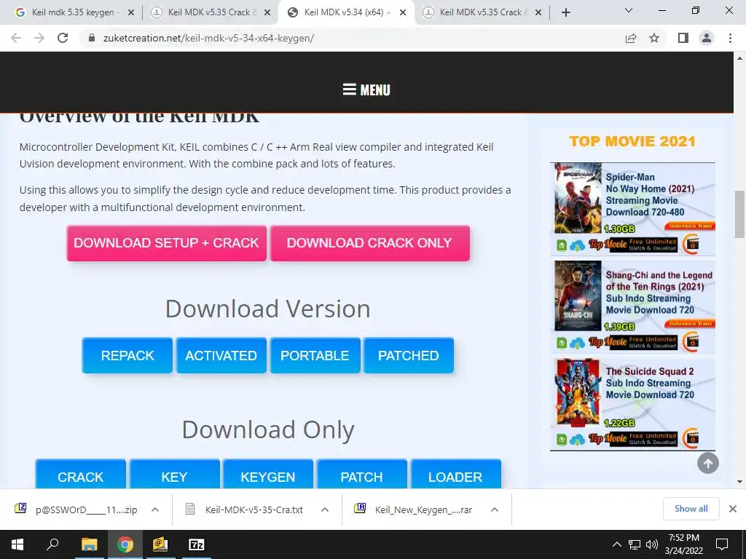This screenshot has width=746, height=559.
Task: Click the page vertical scrollbar thumb
Action: 740,214
